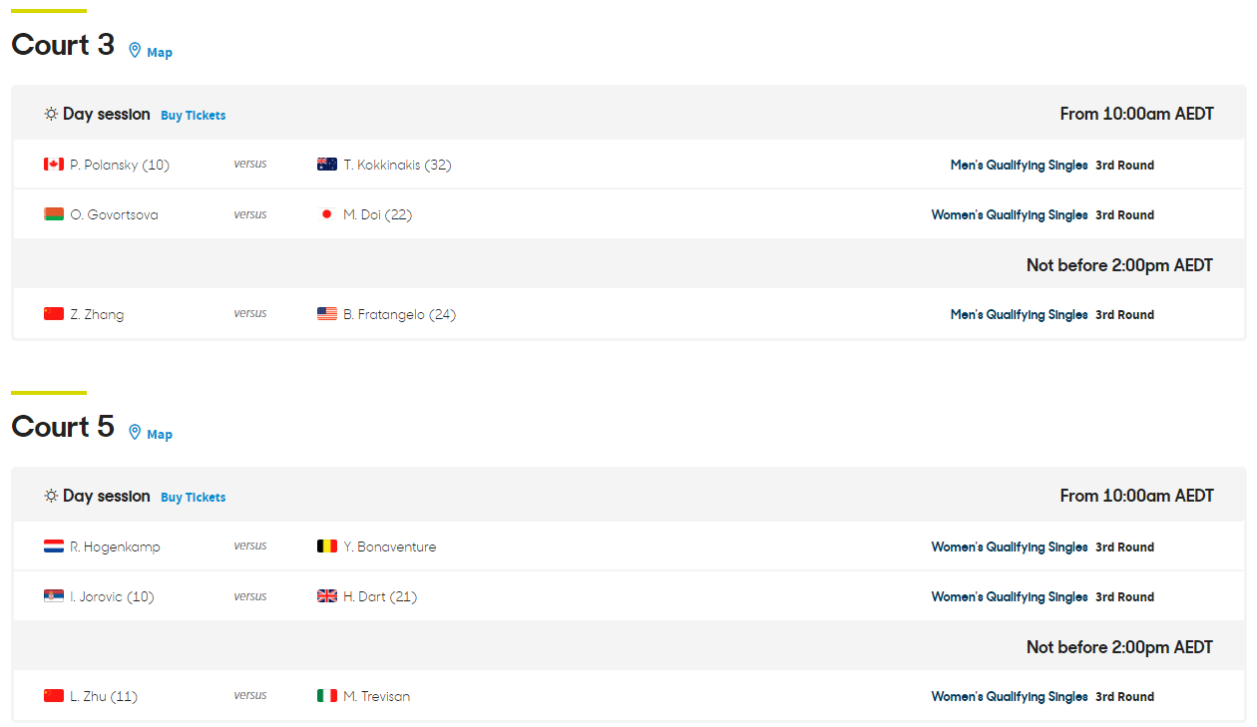
Task: Open Court 5 Map link
Action: tap(160, 435)
